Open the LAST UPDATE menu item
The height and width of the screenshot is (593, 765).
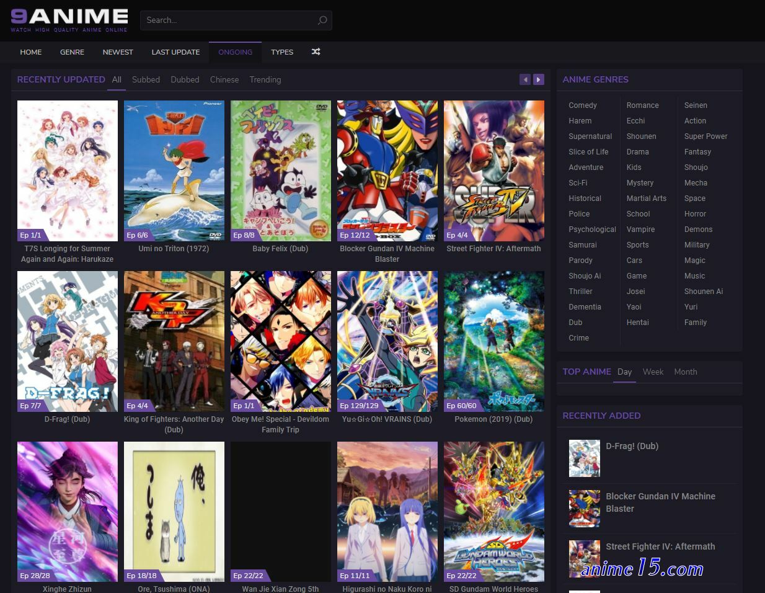pyautogui.click(x=175, y=52)
